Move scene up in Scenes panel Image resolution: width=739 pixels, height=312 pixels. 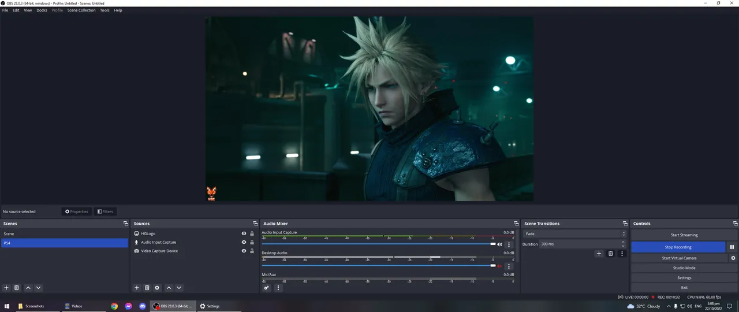28,288
